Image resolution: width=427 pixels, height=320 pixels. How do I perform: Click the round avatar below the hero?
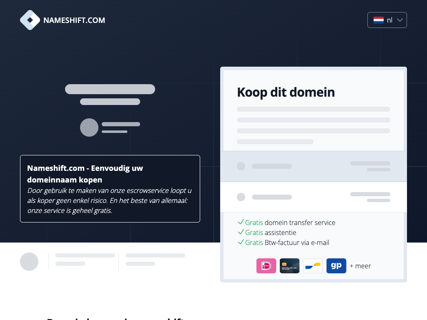pos(29,262)
